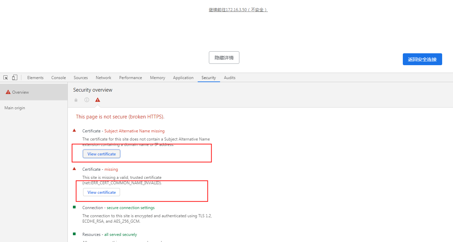Click the 隐藏详情 button
453x242 pixels.
[224, 58]
